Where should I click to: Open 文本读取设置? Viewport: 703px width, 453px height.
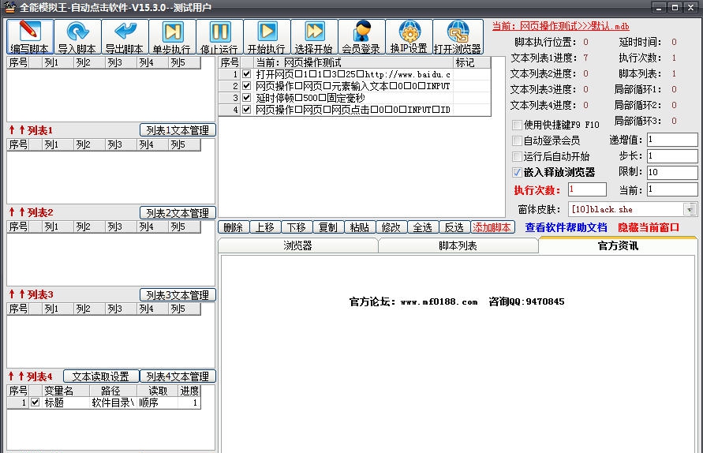point(101,376)
